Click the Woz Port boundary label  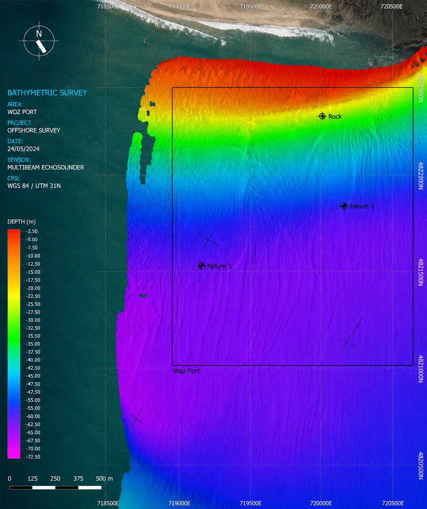[187, 371]
